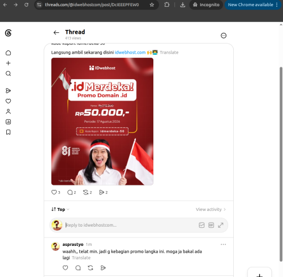The width and height of the screenshot is (283, 277).
Task: Open Saved posts bookmark icon
Action: pos(8,132)
